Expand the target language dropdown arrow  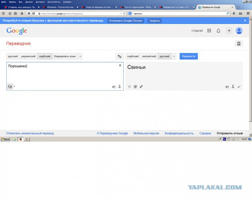click(174, 56)
